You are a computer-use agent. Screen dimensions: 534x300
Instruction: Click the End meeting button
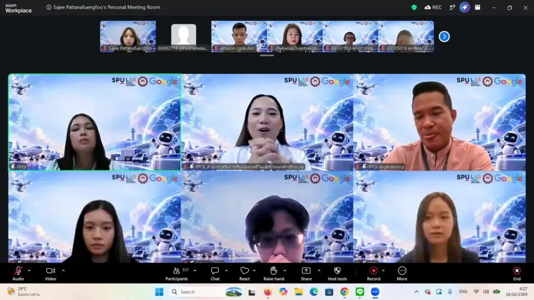tap(517, 273)
